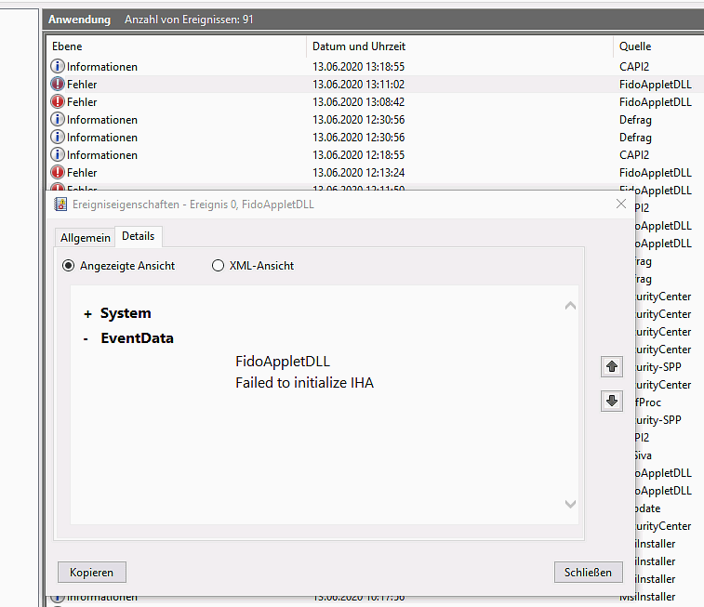Go to previous event with up arrow button
The height and width of the screenshot is (607, 704).
[612, 366]
